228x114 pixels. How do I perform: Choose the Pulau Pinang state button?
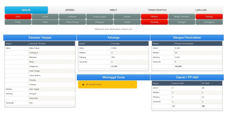click(72, 22)
